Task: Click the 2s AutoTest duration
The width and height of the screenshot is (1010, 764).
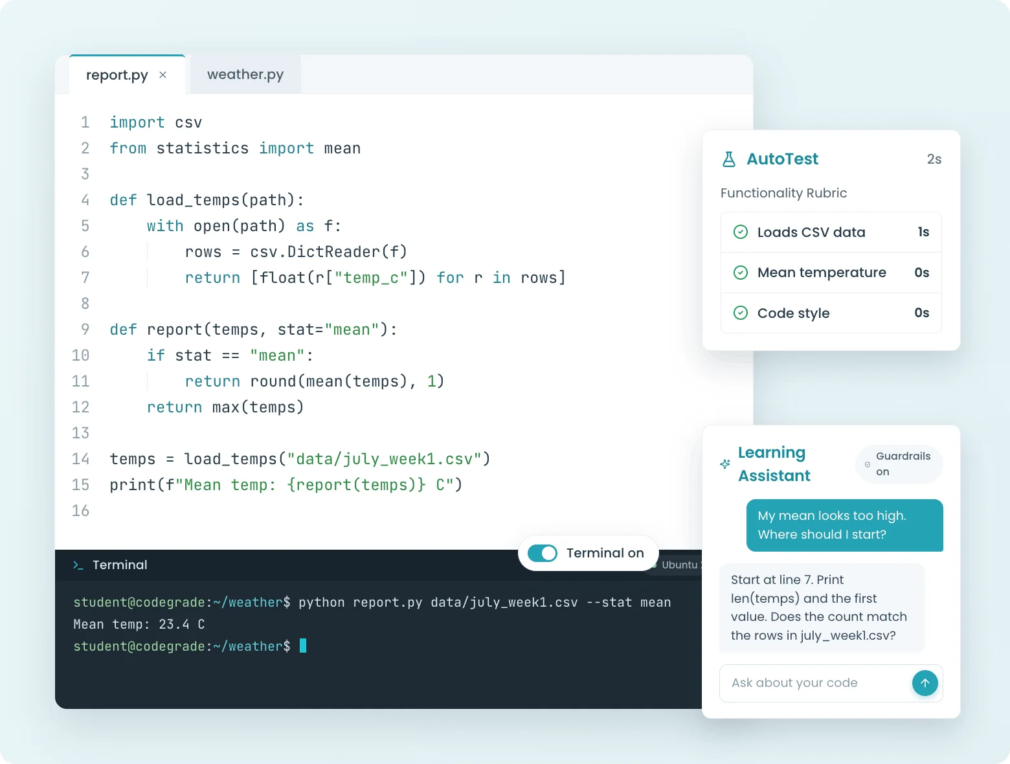Action: [934, 159]
